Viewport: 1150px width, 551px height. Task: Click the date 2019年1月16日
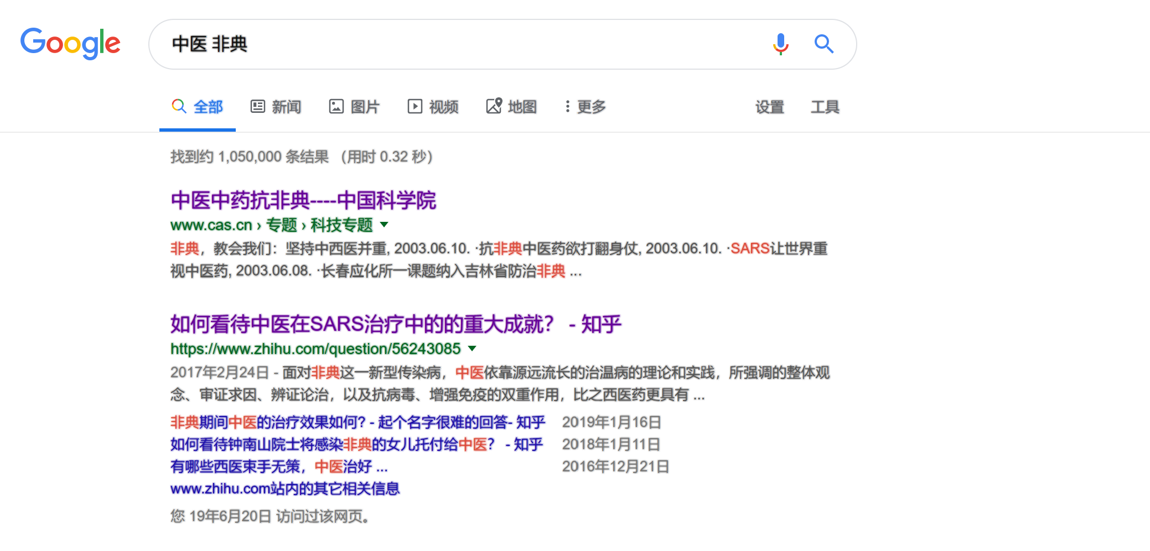pos(612,422)
